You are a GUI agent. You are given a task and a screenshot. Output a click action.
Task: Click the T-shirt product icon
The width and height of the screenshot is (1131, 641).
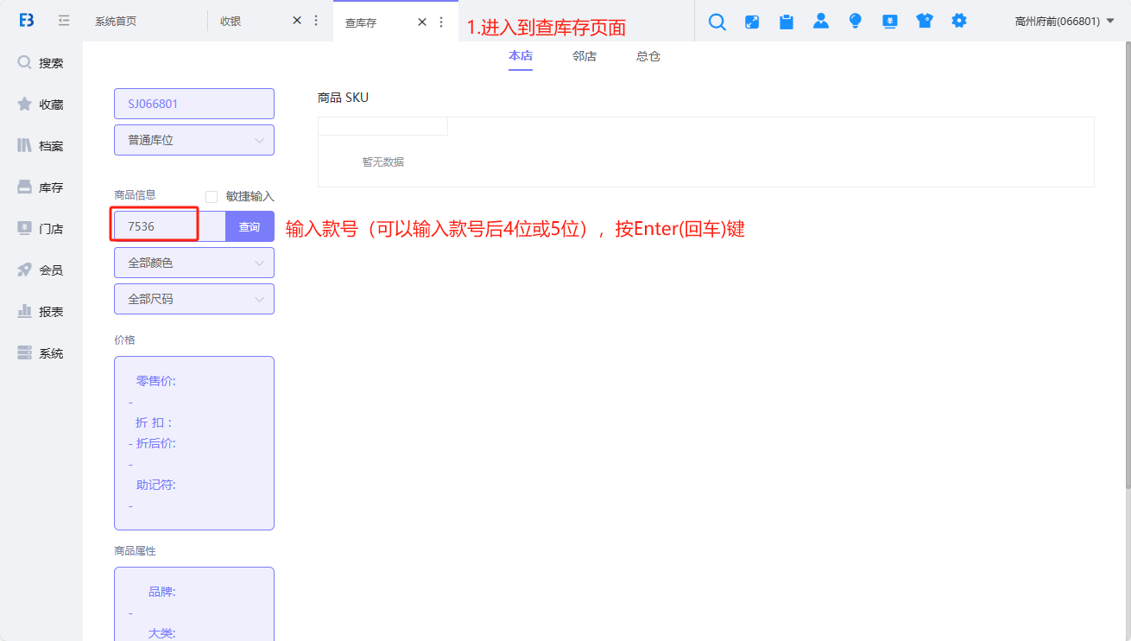click(x=925, y=21)
